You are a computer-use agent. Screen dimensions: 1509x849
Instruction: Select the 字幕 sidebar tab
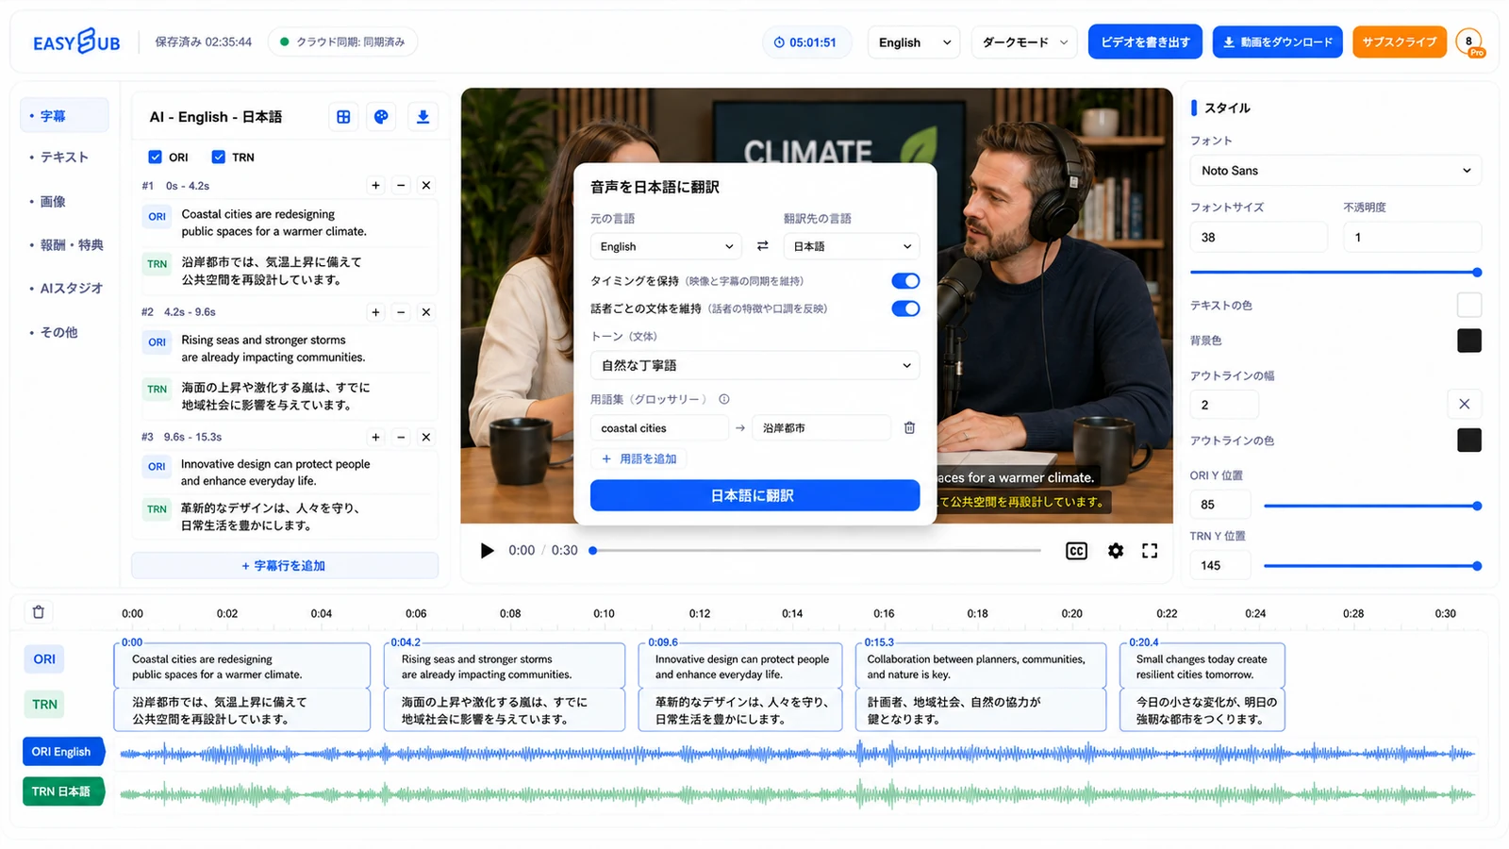click(64, 116)
